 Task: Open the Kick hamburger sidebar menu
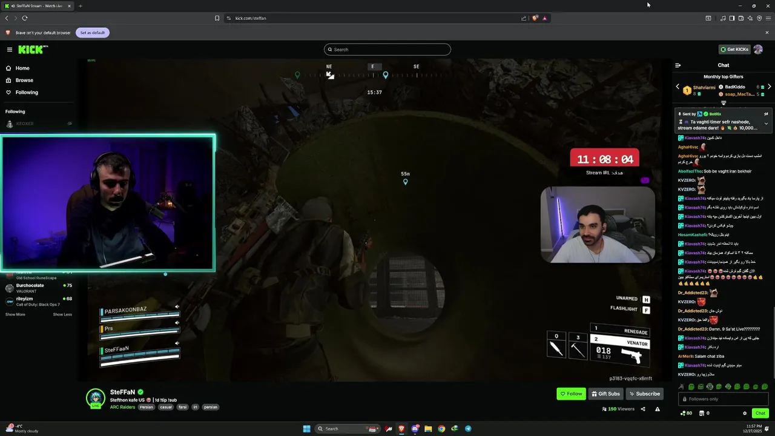pos(10,50)
